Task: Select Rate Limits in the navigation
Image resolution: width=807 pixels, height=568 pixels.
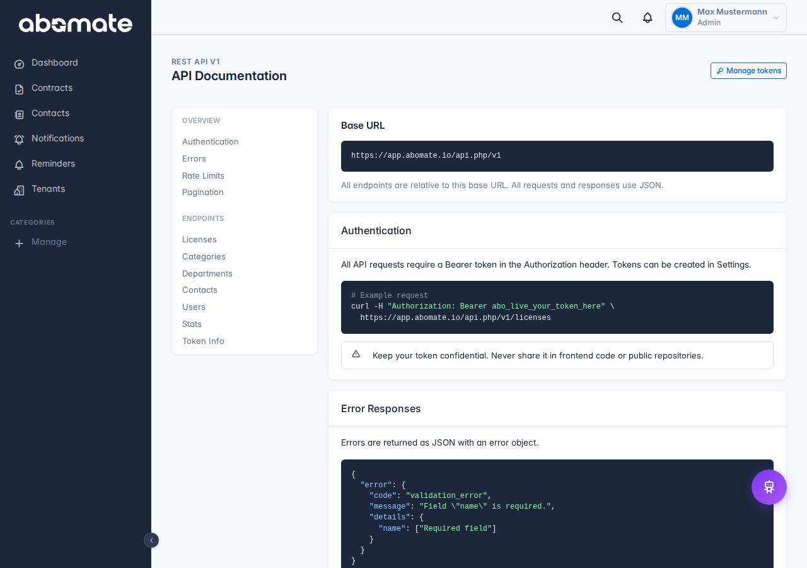Action: [203, 176]
